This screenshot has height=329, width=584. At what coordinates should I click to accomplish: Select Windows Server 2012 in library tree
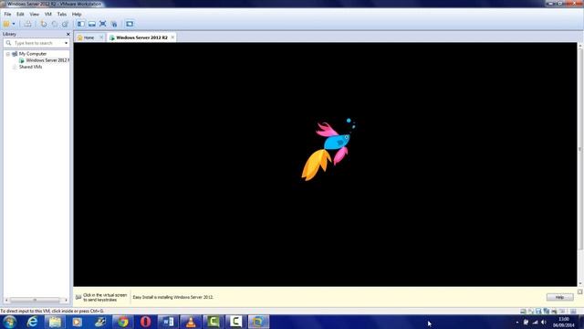point(47,60)
